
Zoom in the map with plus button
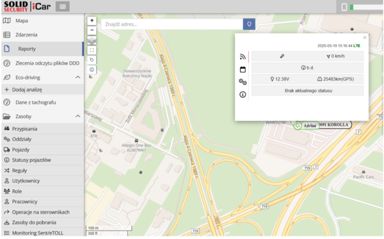click(92, 20)
